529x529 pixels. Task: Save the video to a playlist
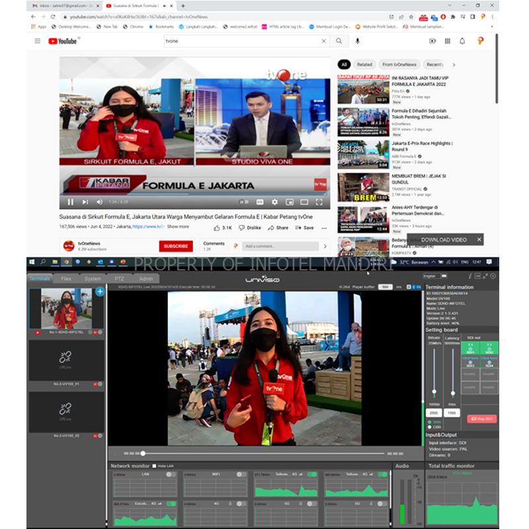(304, 227)
